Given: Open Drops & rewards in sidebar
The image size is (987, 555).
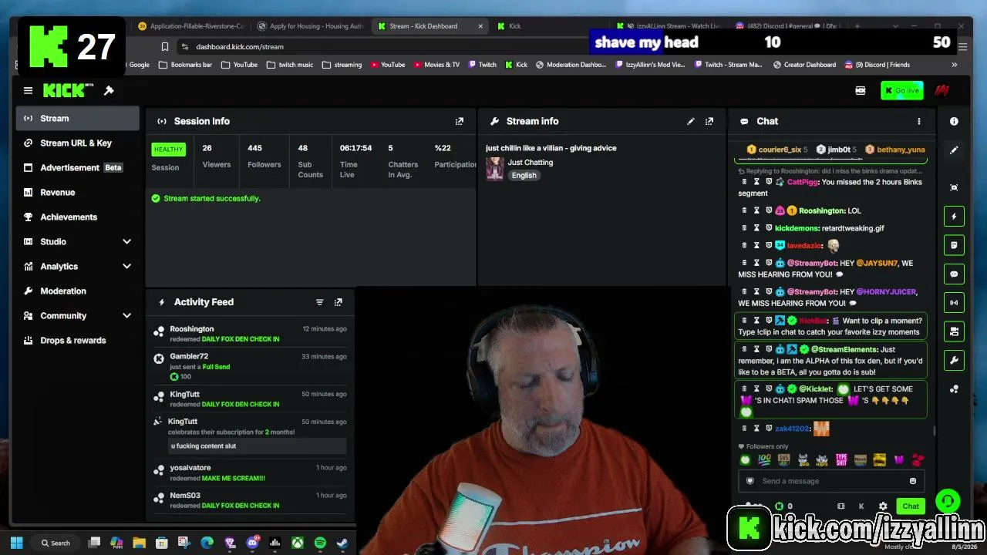Looking at the screenshot, I should pyautogui.click(x=78, y=341).
